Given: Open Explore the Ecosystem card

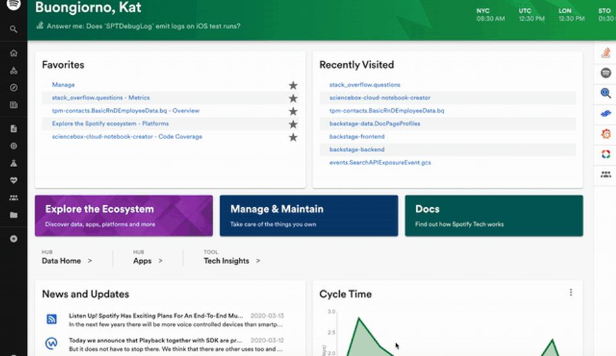Looking at the screenshot, I should click(124, 216).
